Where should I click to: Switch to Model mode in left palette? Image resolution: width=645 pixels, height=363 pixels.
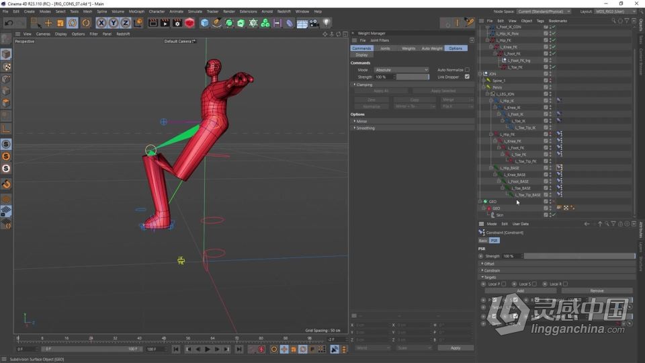click(x=6, y=54)
